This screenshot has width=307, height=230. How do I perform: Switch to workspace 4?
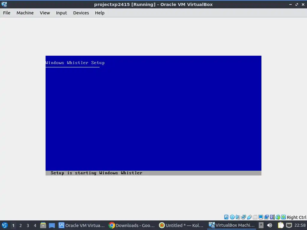point(35,226)
